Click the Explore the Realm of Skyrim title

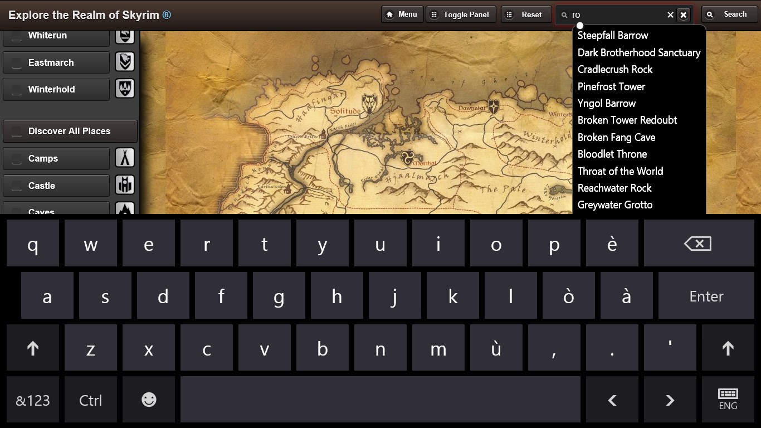89,15
